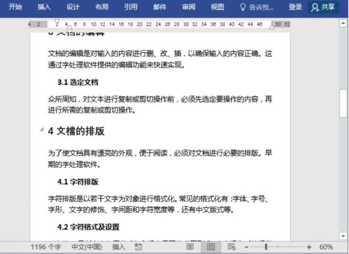Click the scrollbar down arrow

pyautogui.click(x=343, y=236)
